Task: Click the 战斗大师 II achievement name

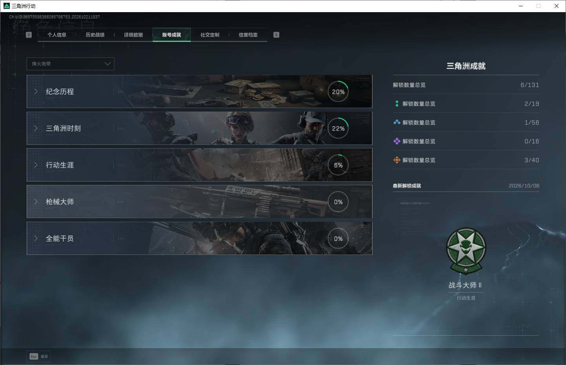Action: click(466, 285)
